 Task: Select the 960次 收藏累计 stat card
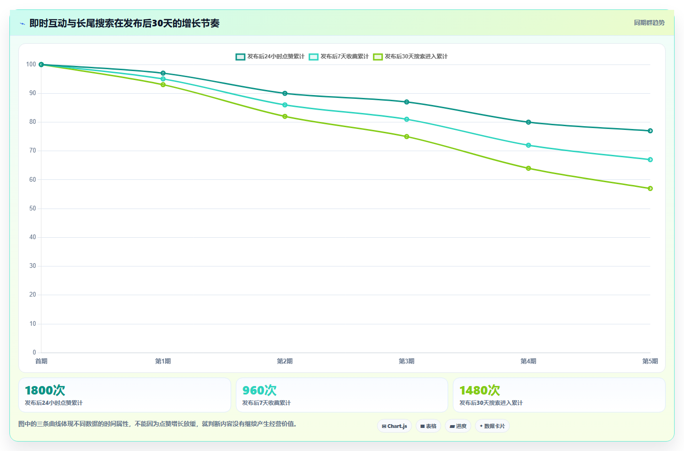[342, 395]
